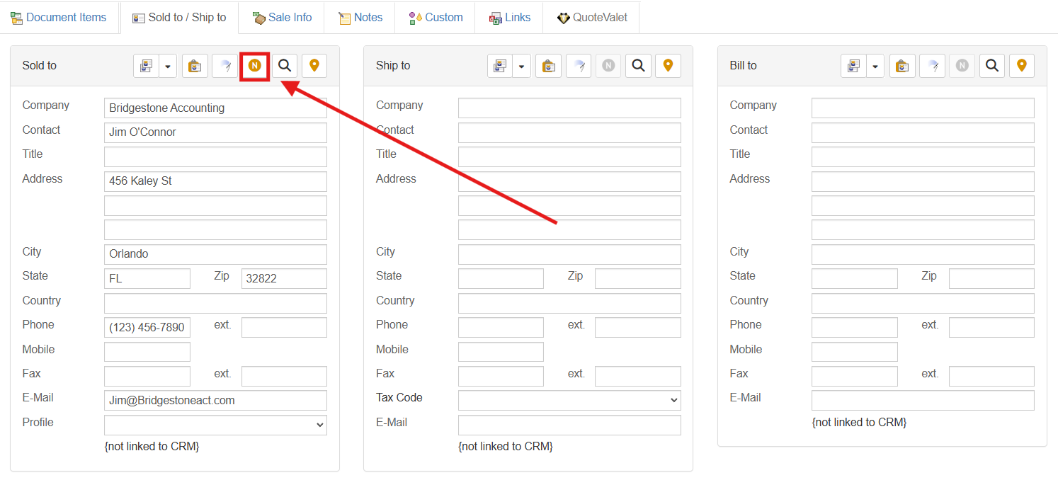The height and width of the screenshot is (480, 1058).
Task: Click the magnifier search icon in Sold to
Action: tap(285, 66)
